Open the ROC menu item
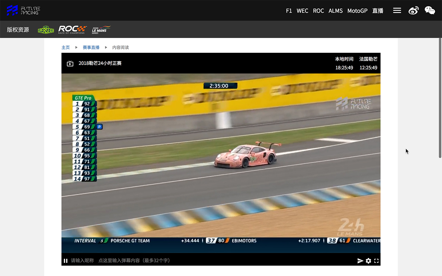Image resolution: width=442 pixels, height=276 pixels. 318,11
